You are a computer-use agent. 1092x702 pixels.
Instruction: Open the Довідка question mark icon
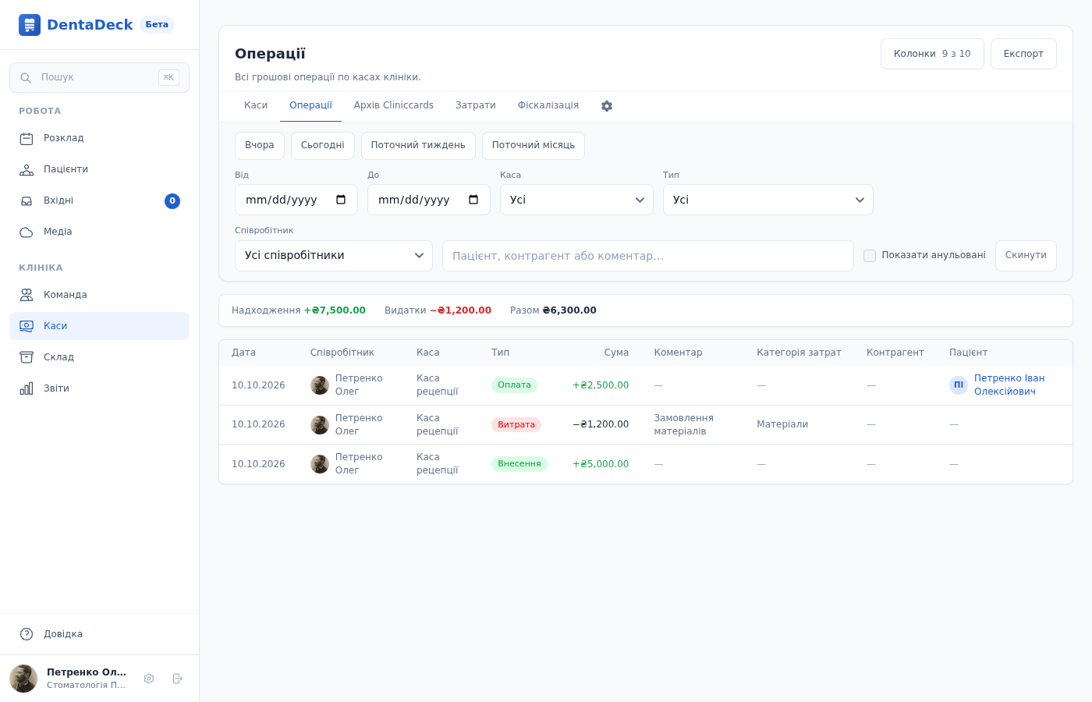click(27, 634)
